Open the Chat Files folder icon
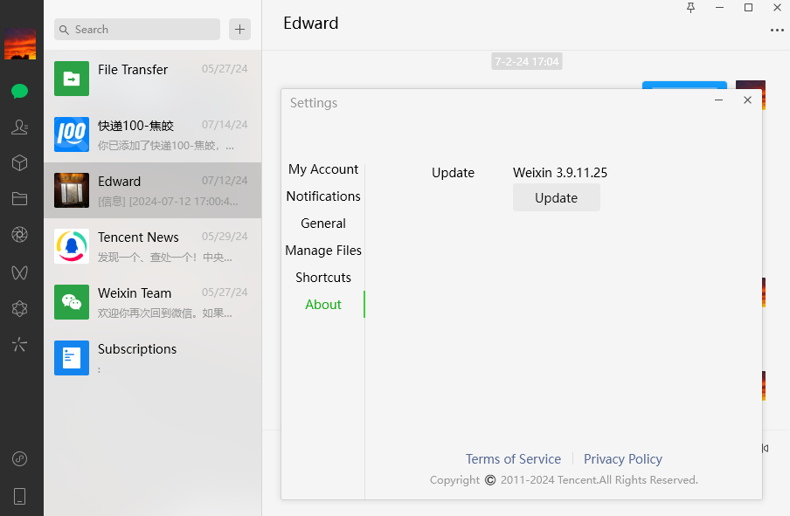 [19, 199]
